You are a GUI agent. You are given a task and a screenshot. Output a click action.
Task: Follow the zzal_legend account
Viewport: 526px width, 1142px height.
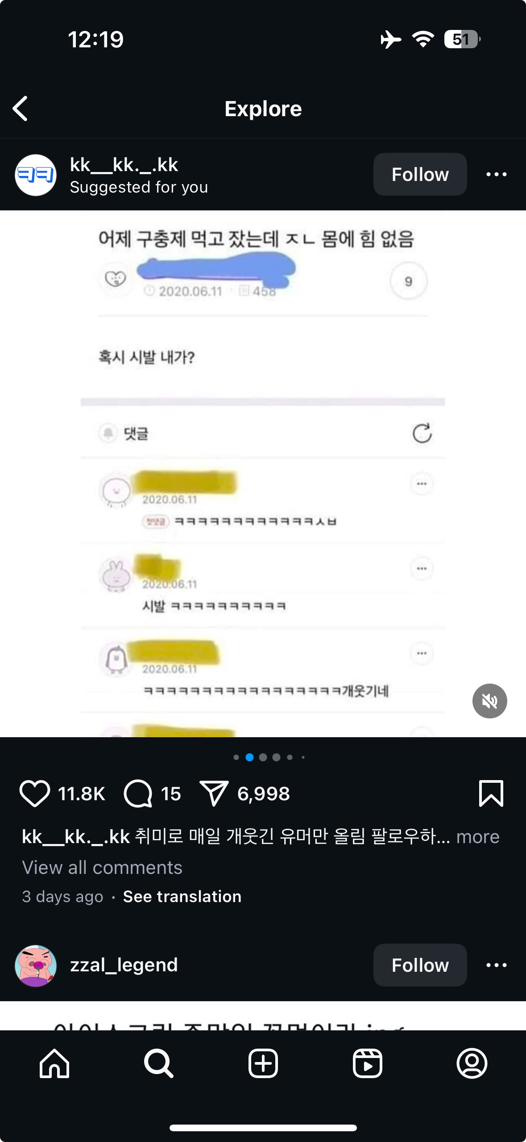pyautogui.click(x=420, y=965)
